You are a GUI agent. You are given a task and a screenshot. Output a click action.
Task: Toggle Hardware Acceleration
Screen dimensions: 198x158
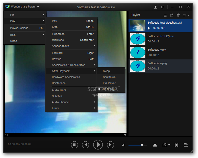click(x=71, y=77)
